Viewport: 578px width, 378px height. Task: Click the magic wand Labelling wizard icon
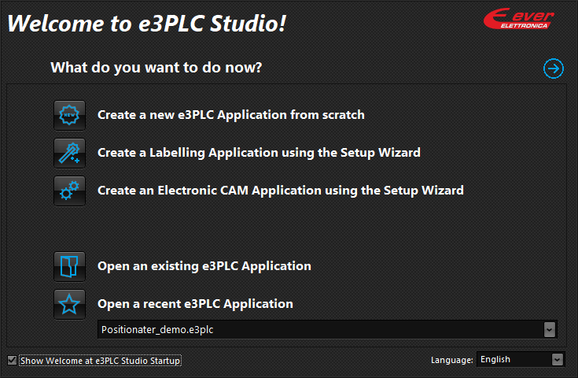click(x=70, y=154)
